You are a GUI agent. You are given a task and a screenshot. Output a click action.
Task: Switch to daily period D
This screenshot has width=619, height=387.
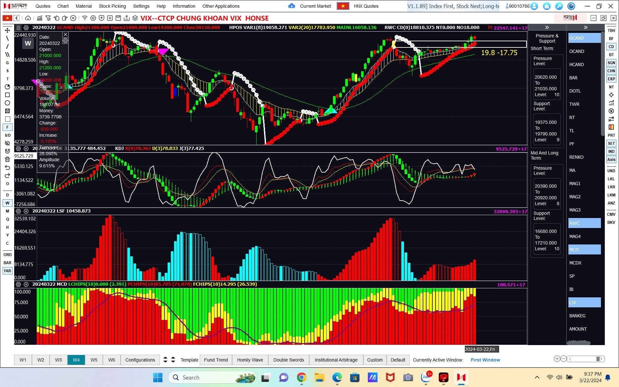[x=7, y=195]
